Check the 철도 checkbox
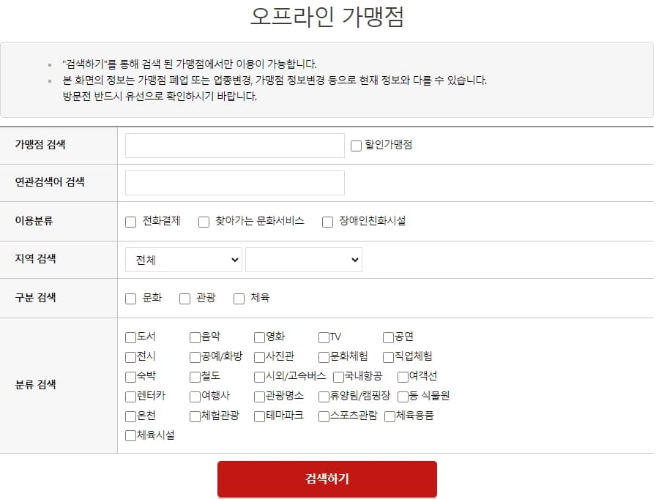The height and width of the screenshot is (499, 656). coord(195,377)
